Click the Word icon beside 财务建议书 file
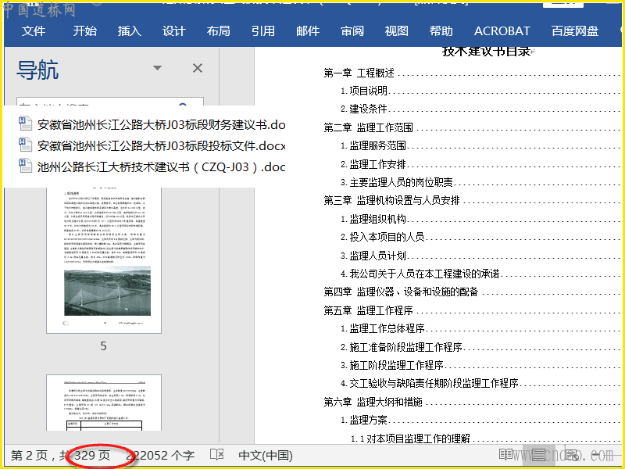This screenshot has height=469, width=625. [25, 124]
